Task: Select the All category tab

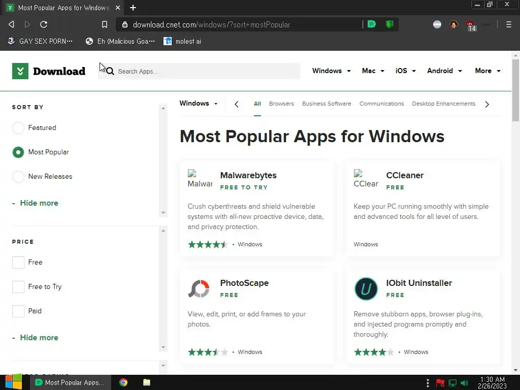Action: pyautogui.click(x=257, y=104)
